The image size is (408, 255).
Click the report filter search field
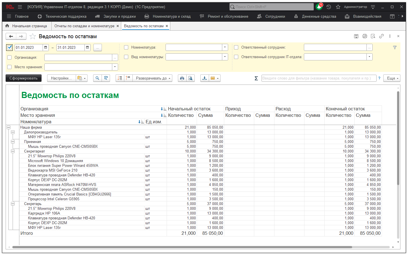coord(318,78)
